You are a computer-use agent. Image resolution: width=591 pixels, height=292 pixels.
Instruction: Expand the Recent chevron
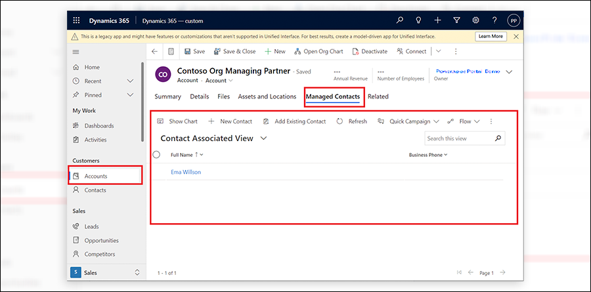130,81
